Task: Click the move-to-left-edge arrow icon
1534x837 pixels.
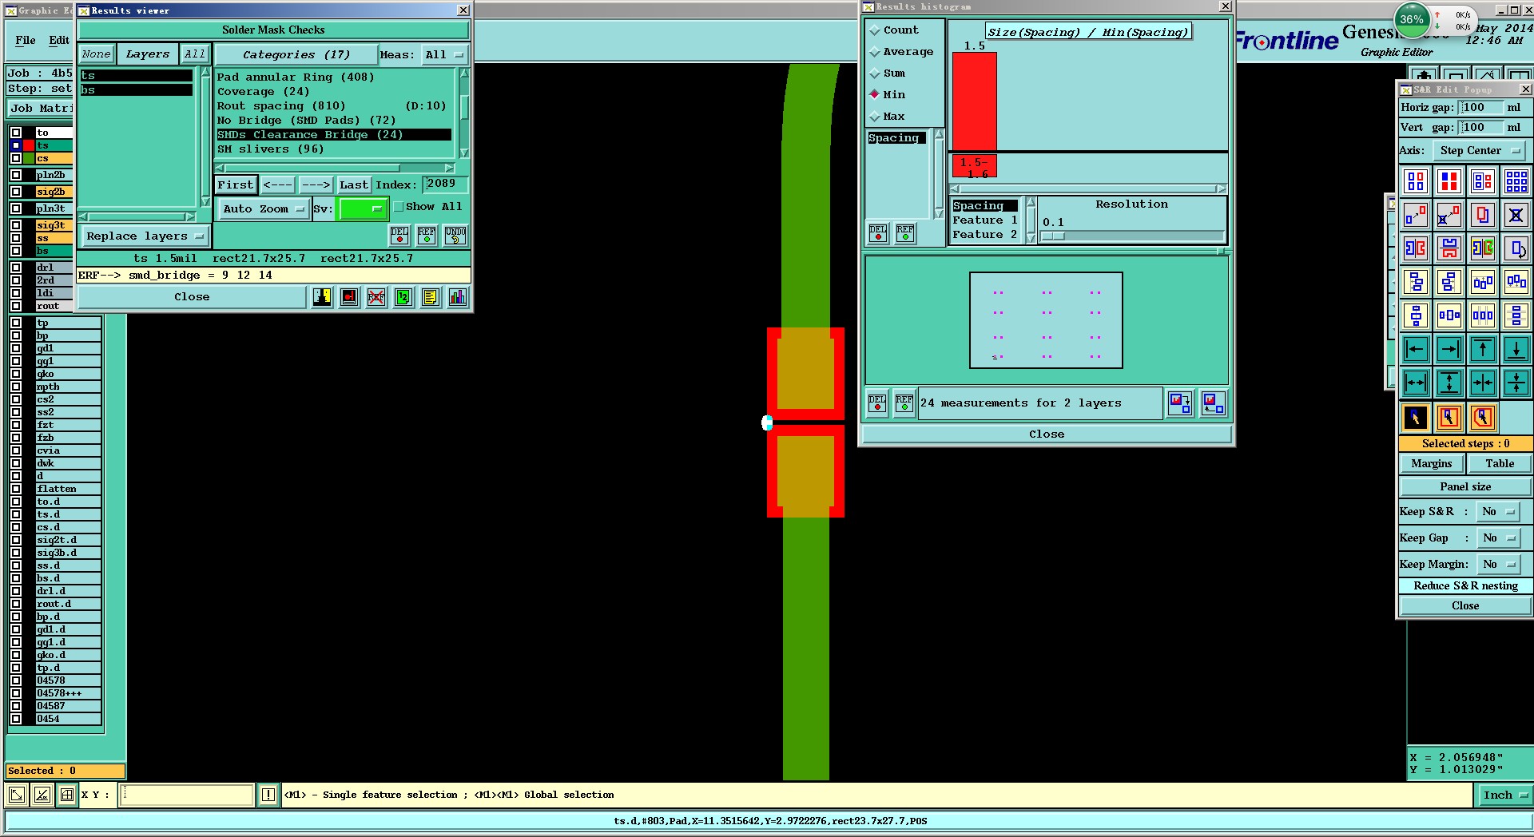Action: [1416, 349]
